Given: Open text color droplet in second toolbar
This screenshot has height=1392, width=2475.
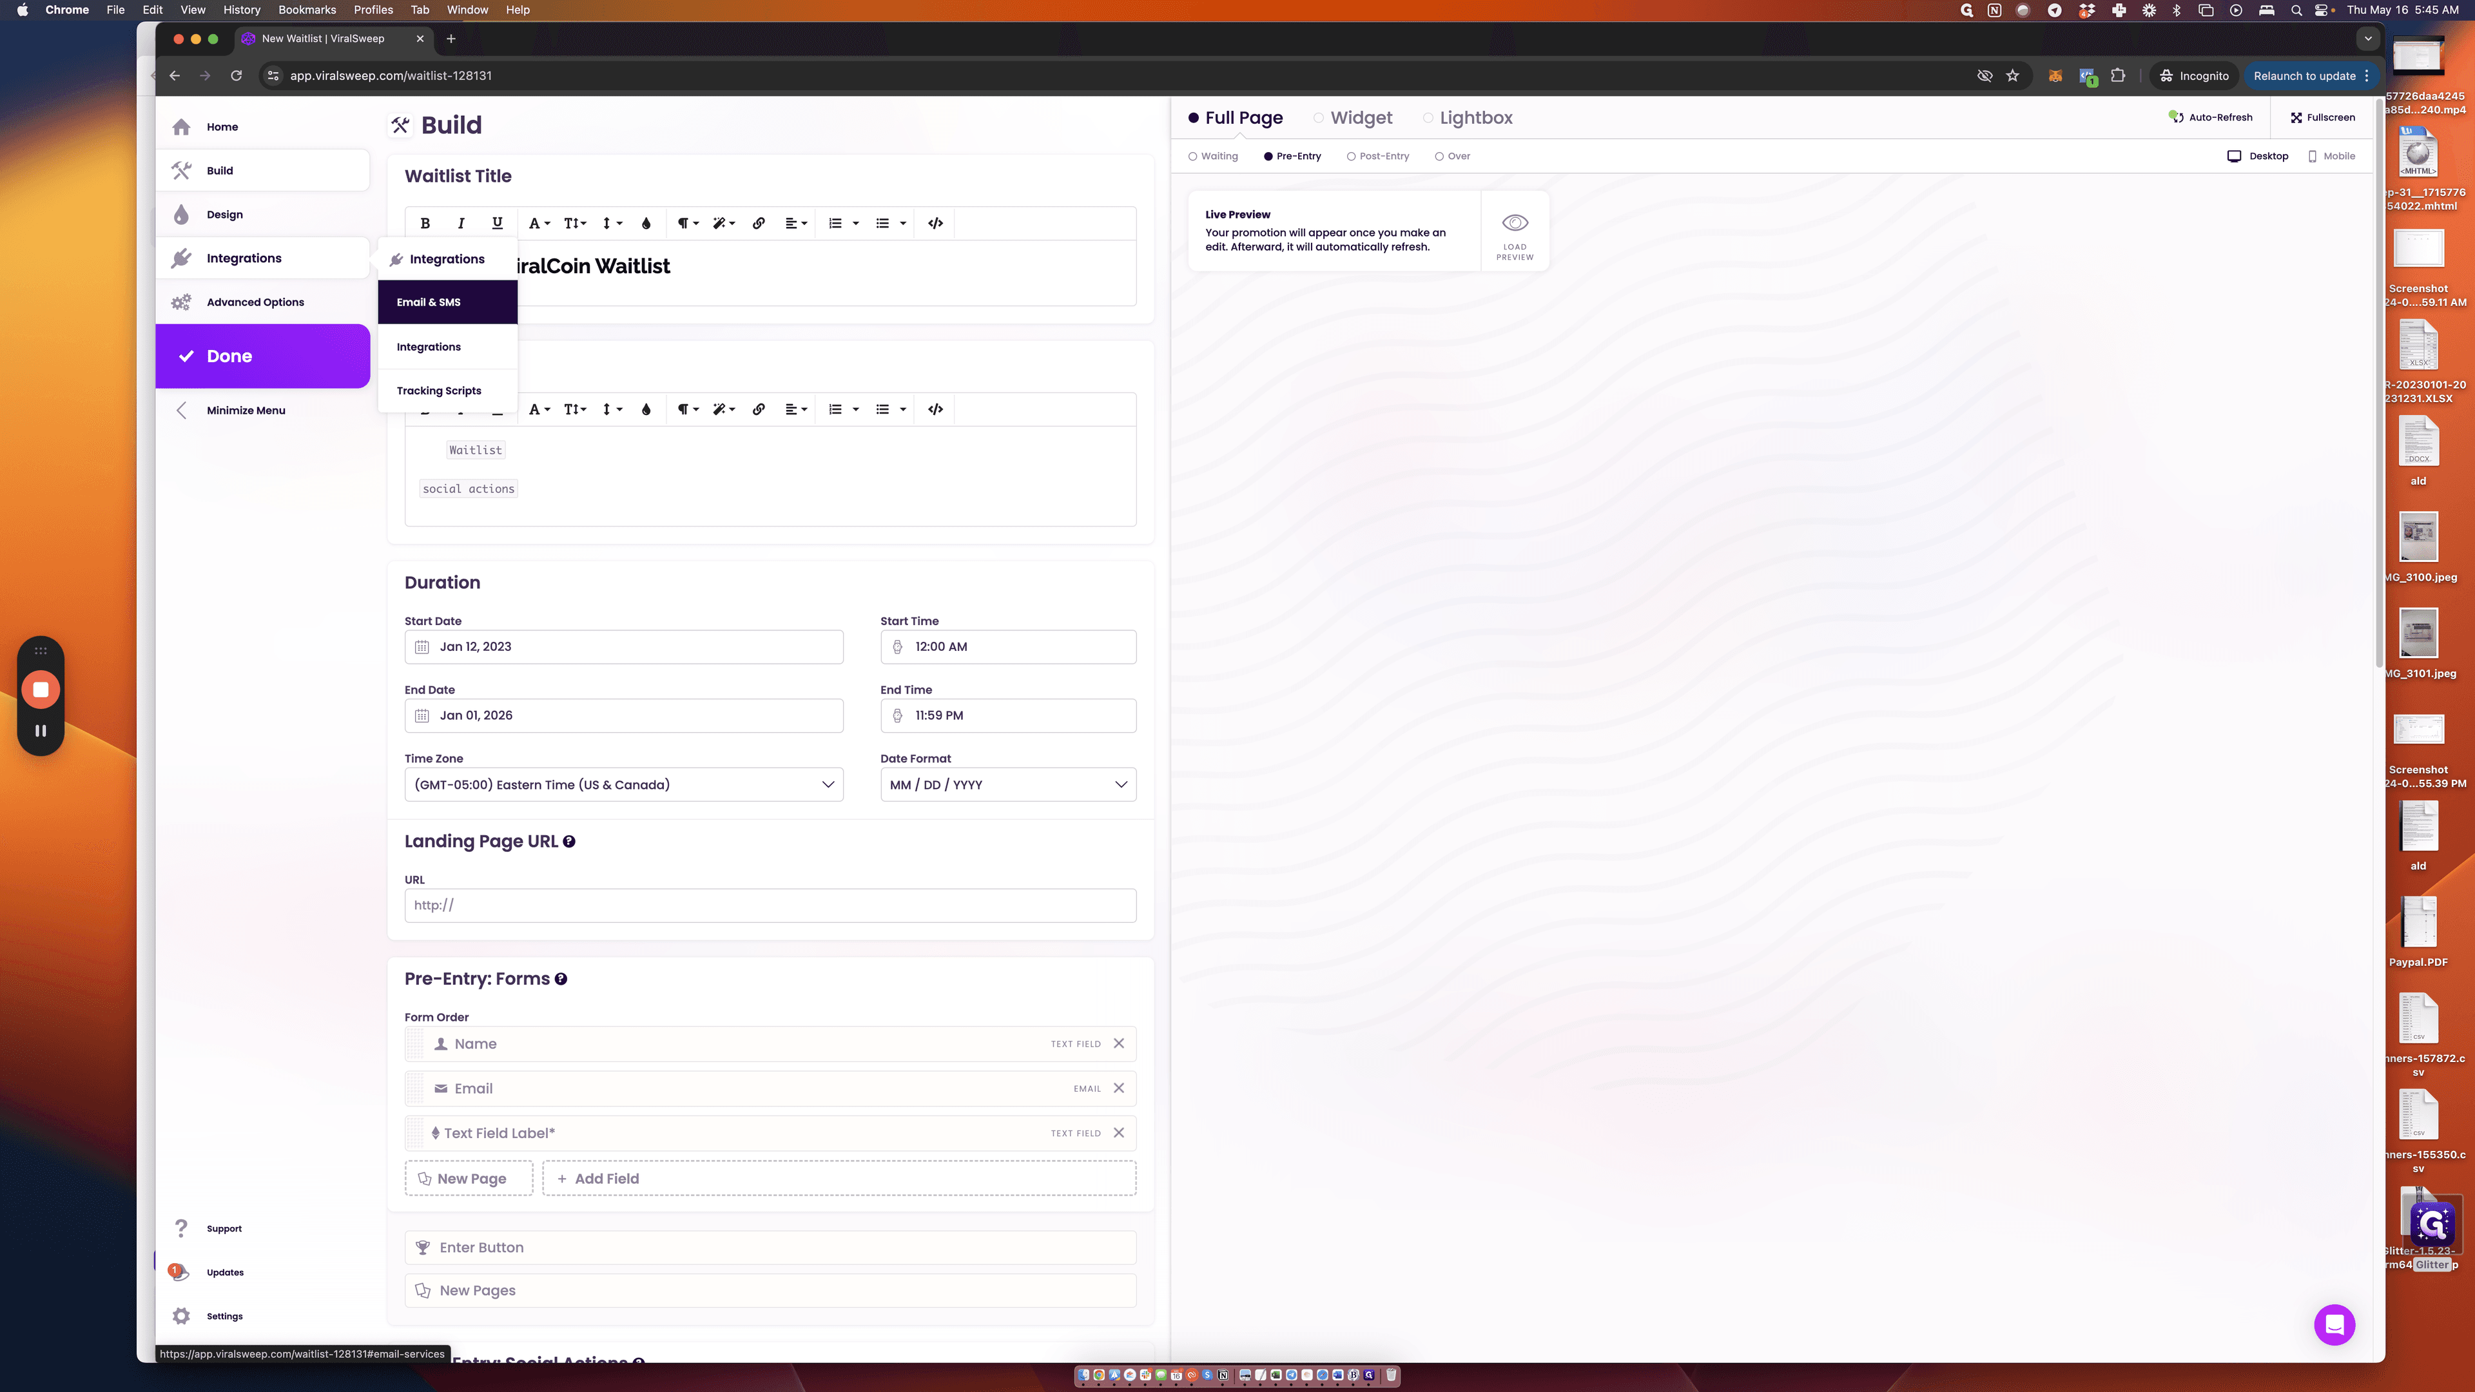Looking at the screenshot, I should (x=646, y=409).
